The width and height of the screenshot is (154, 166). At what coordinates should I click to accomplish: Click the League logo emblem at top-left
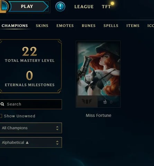click(x=3, y=6)
